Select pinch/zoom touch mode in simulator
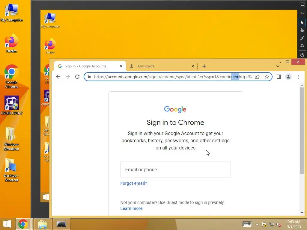The width and height of the screenshot is (307, 230). tap(302, 38)
